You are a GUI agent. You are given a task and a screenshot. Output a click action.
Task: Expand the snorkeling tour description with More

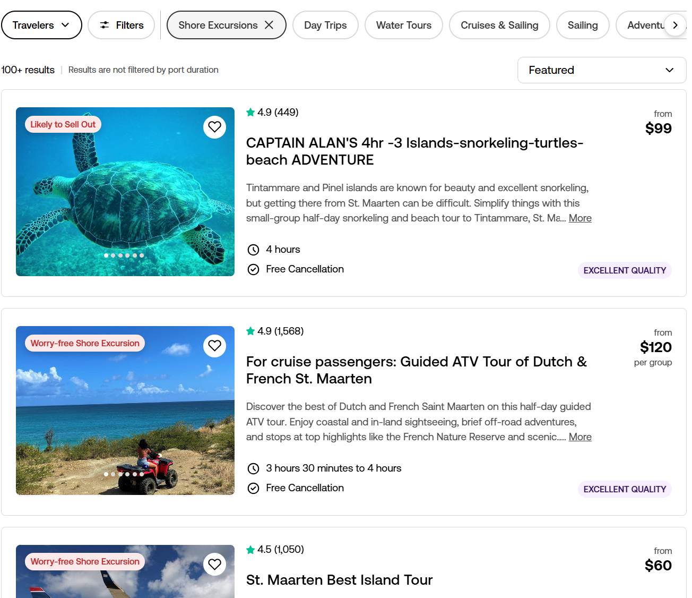point(579,218)
